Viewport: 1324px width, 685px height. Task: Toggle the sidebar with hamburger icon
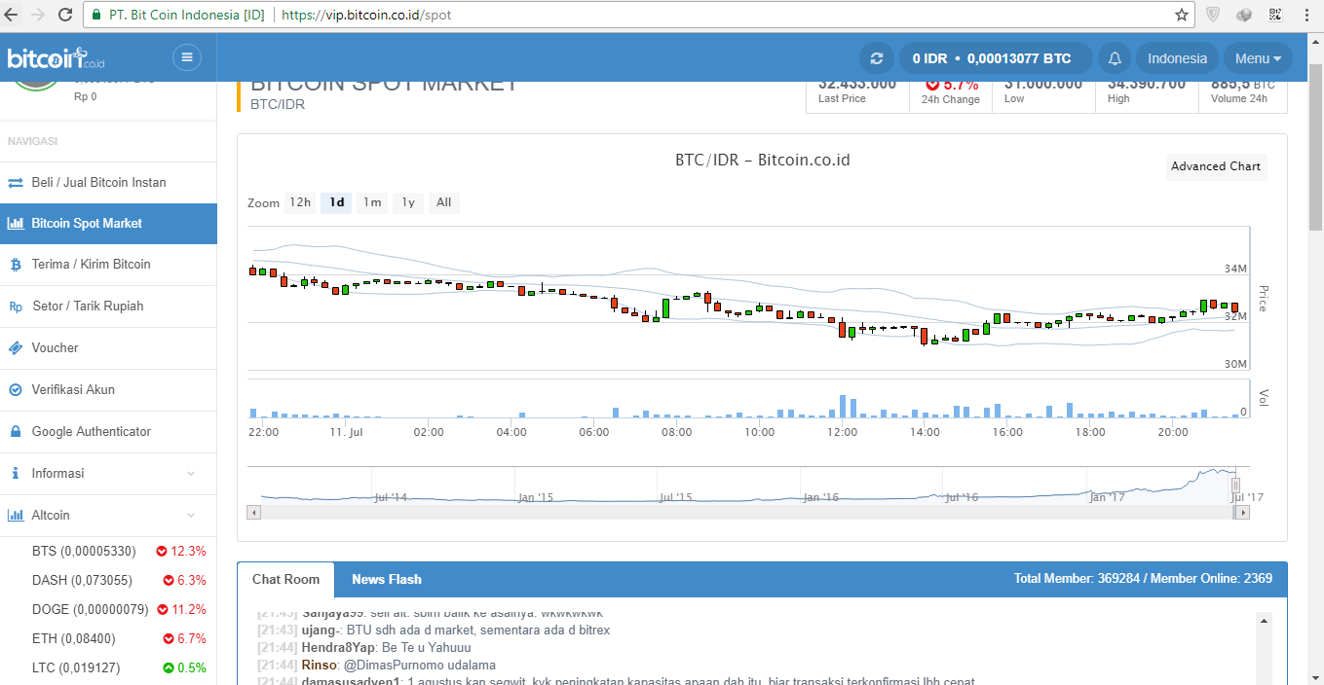pyautogui.click(x=186, y=57)
